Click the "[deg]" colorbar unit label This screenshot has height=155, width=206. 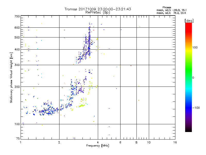click(189, 21)
